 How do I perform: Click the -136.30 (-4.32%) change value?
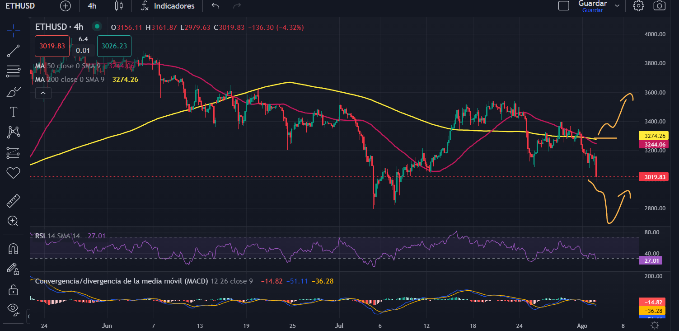[x=275, y=28]
